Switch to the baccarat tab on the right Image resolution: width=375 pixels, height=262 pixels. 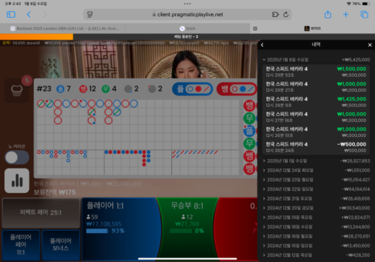tap(313, 29)
